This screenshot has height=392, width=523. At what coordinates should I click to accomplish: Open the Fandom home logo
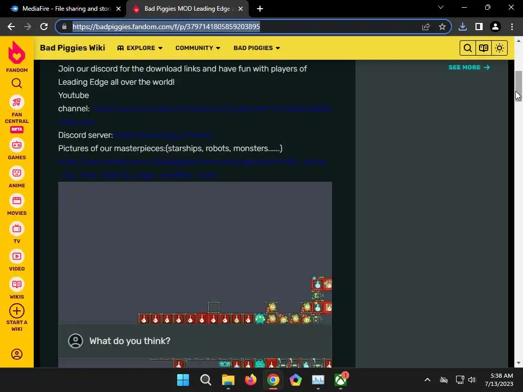[x=17, y=57]
